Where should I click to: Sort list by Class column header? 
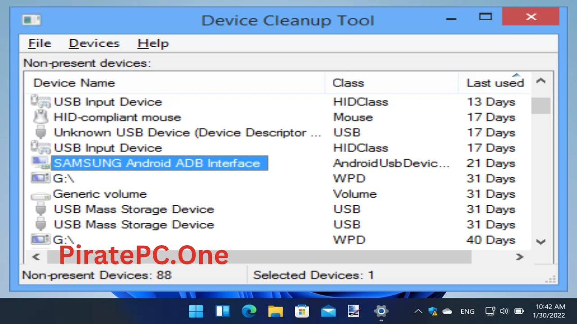[x=391, y=83]
